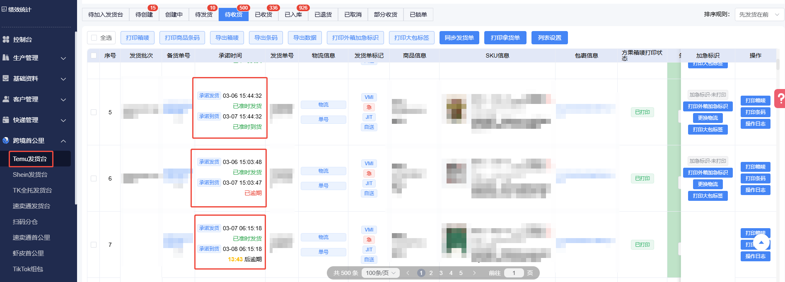Expand the 生产管理 menu chevron
This screenshot has height=282, width=785.
[x=63, y=58]
